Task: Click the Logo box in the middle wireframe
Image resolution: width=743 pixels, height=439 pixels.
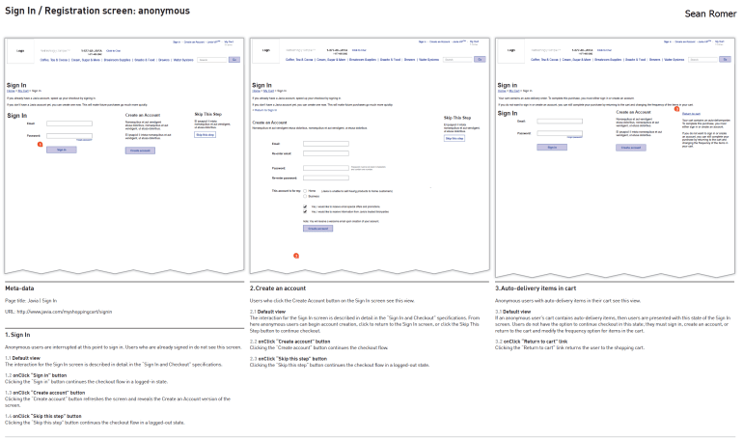Action: pos(265,50)
